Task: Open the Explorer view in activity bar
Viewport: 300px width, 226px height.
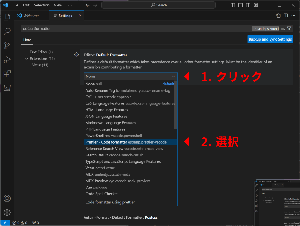Action: [7, 17]
